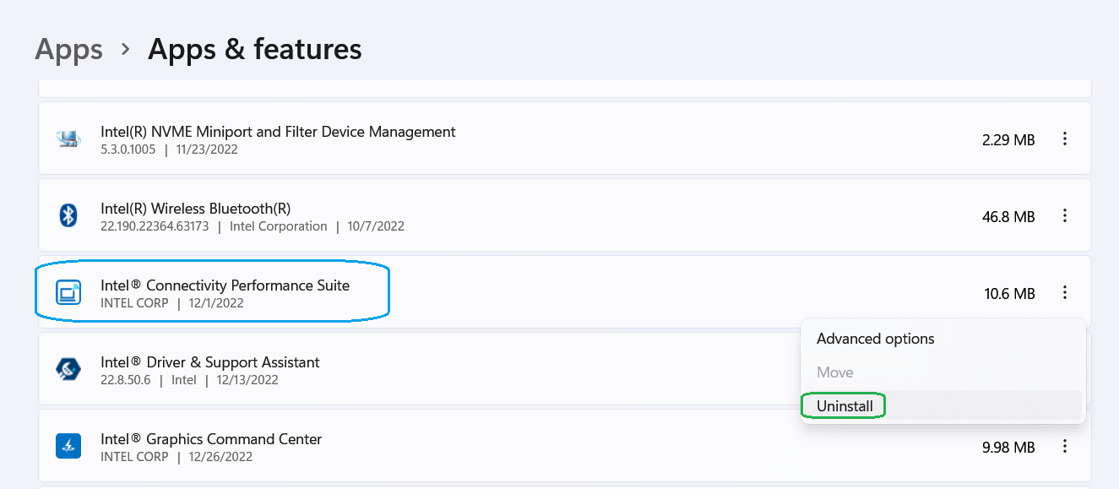Click the Apps & features page heading
This screenshot has width=1119, height=489.
pyautogui.click(x=254, y=50)
